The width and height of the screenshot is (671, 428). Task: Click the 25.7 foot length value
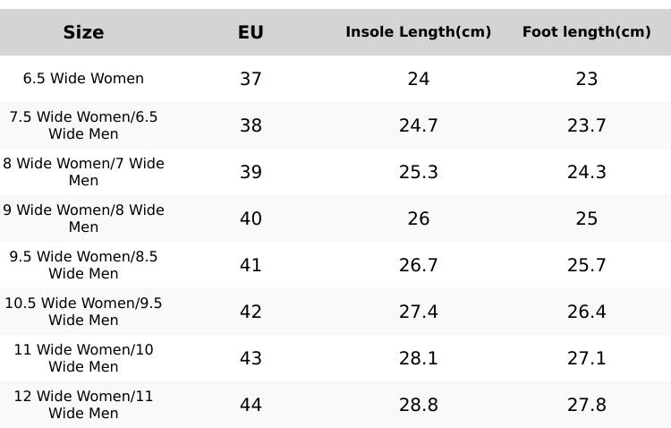(586, 265)
